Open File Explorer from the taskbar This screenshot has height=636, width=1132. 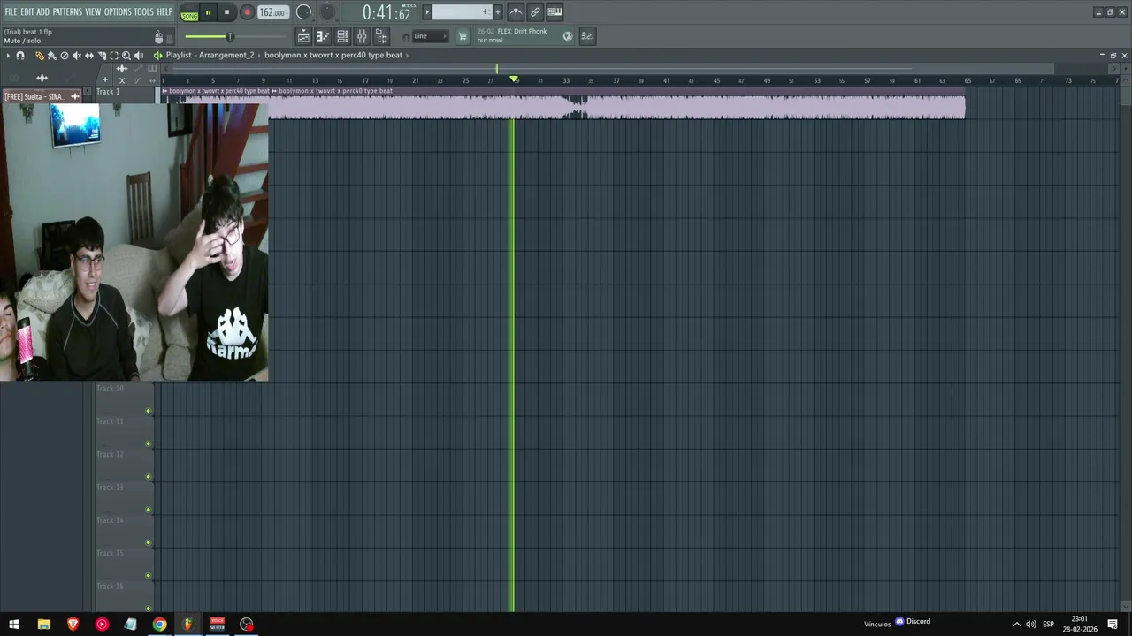point(43,625)
